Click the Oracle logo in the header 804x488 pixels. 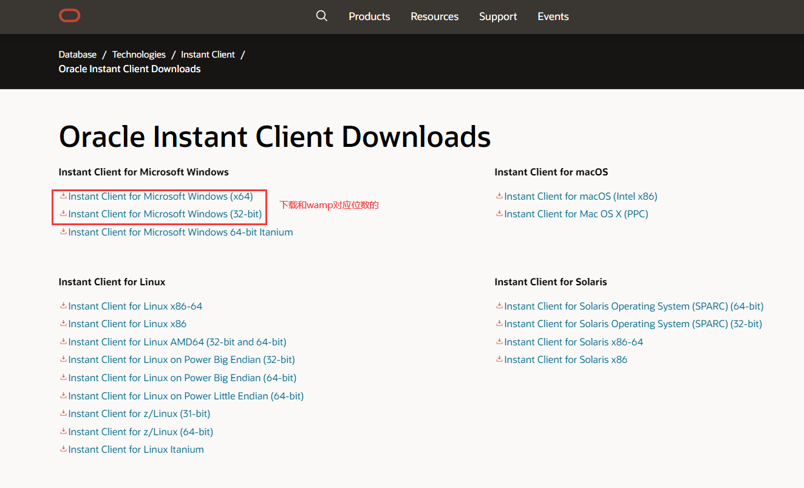click(69, 15)
